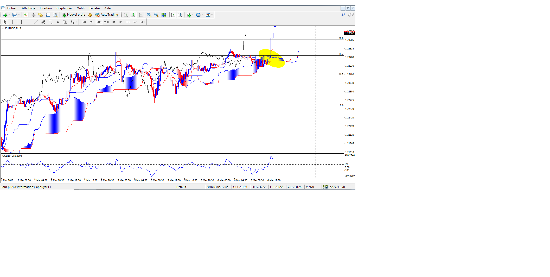
Task: Open MetaEditor from the toolbar
Action: [x=90, y=15]
